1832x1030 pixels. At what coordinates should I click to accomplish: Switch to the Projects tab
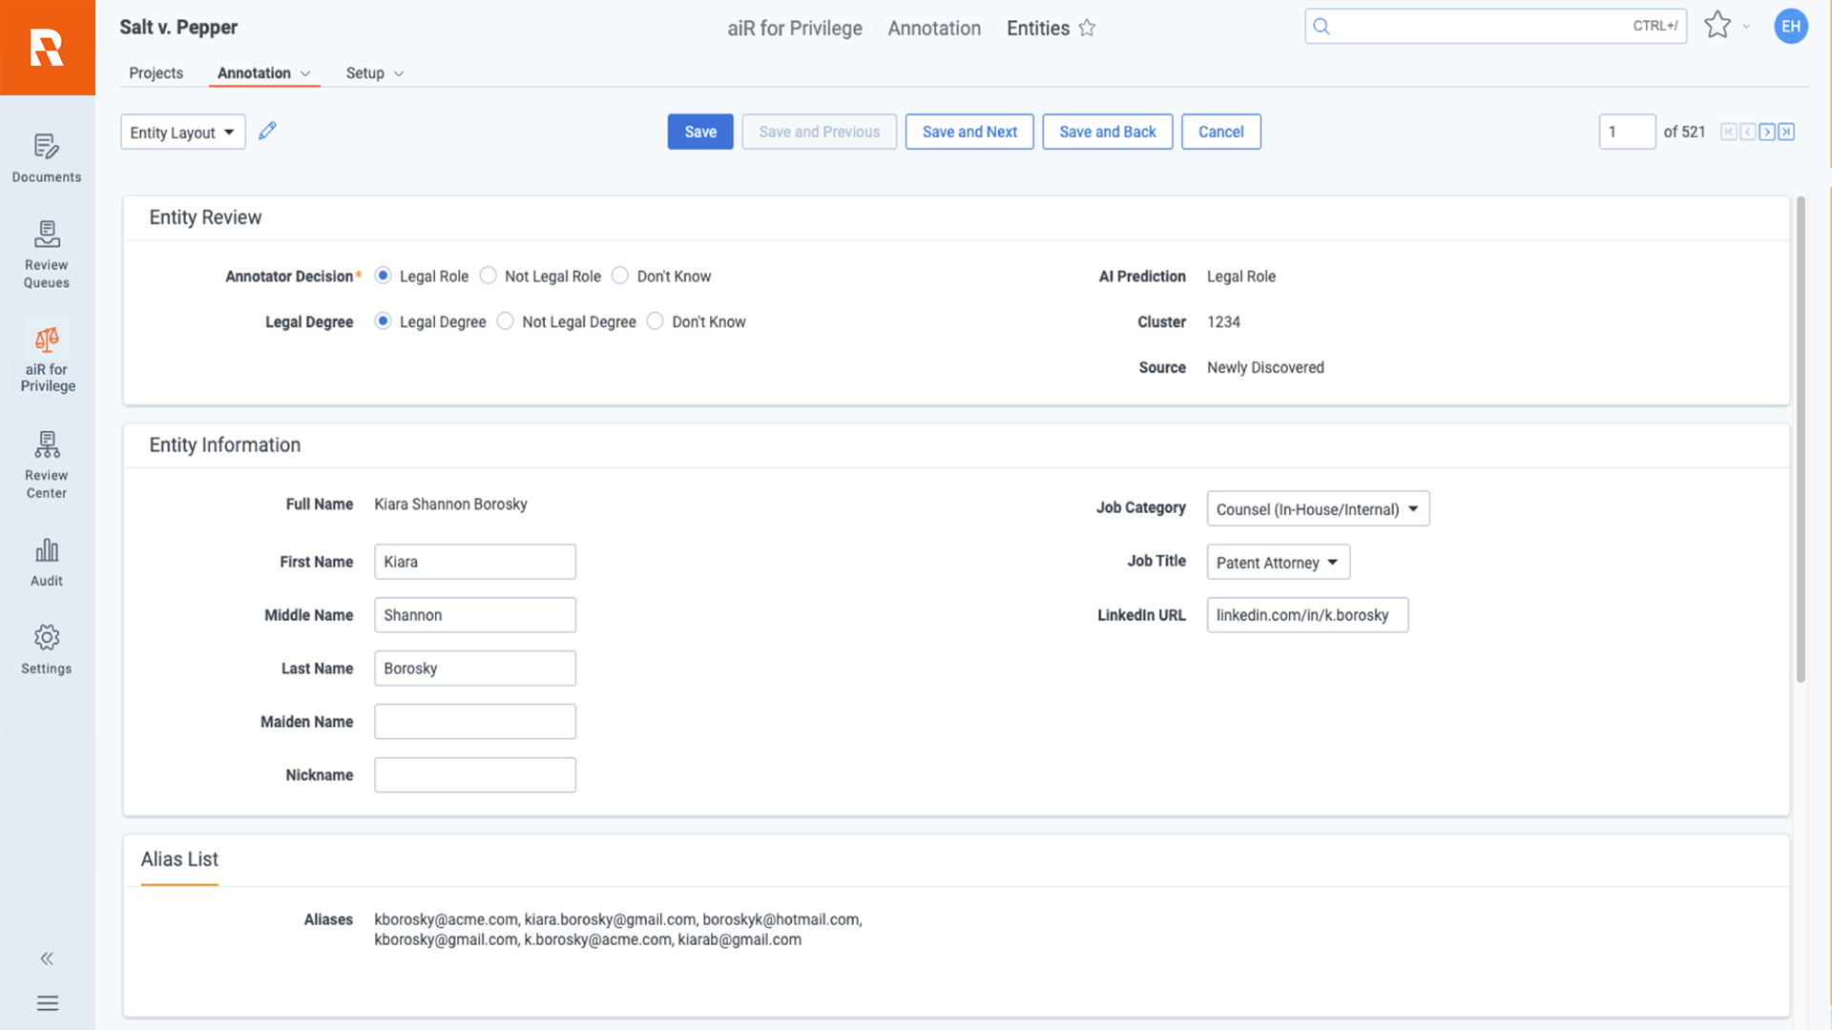(x=156, y=73)
